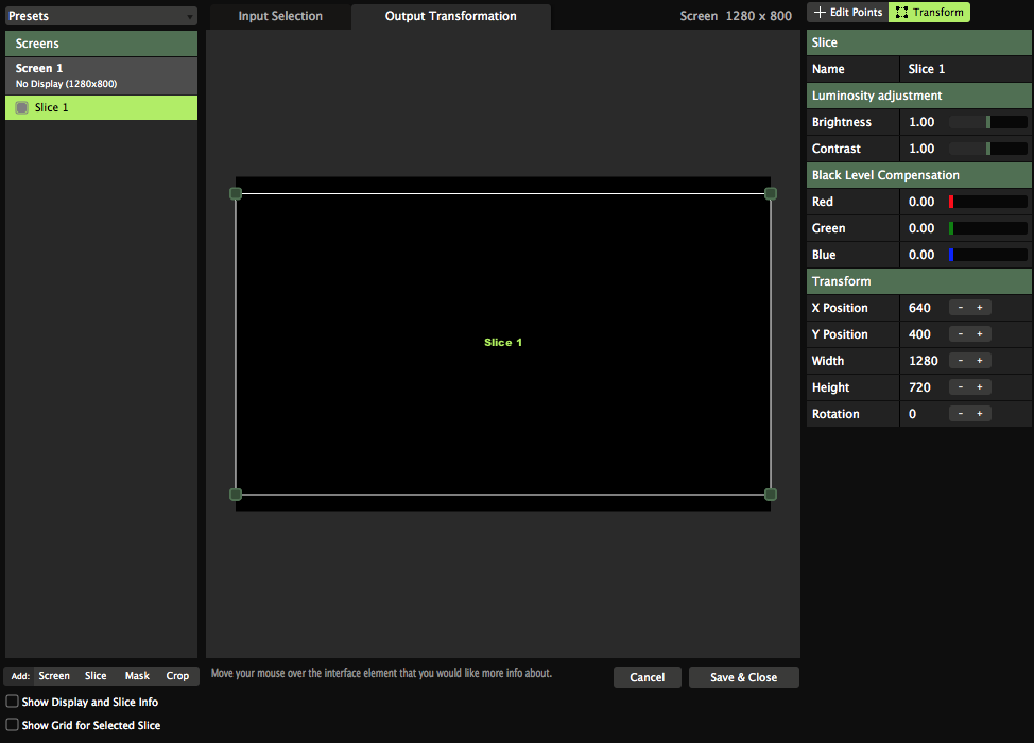1034x743 pixels.
Task: Click the Brightness slider
Action: pos(988,122)
